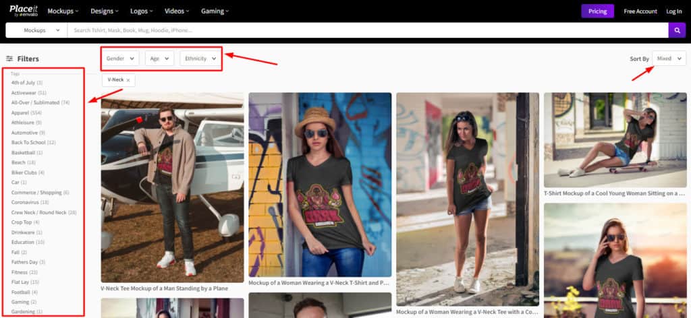Open the Designs menu
The image size is (691, 318).
point(104,11)
